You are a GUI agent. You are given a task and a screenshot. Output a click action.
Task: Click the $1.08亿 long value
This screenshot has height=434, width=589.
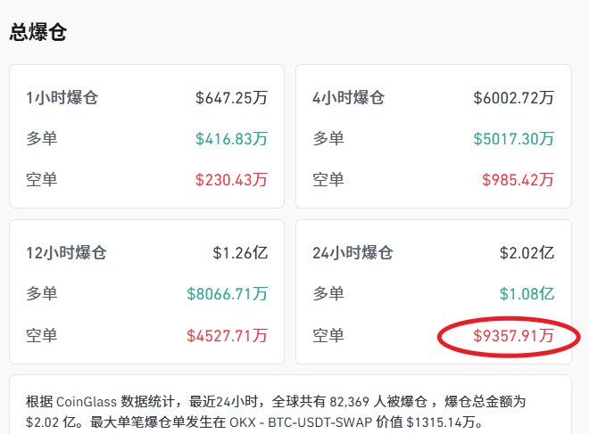point(527,294)
